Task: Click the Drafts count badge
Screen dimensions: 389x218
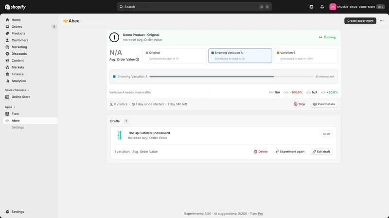Action: click(x=126, y=121)
